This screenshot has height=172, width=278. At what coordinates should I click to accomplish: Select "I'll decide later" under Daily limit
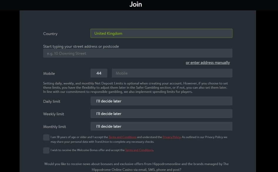coord(161,101)
